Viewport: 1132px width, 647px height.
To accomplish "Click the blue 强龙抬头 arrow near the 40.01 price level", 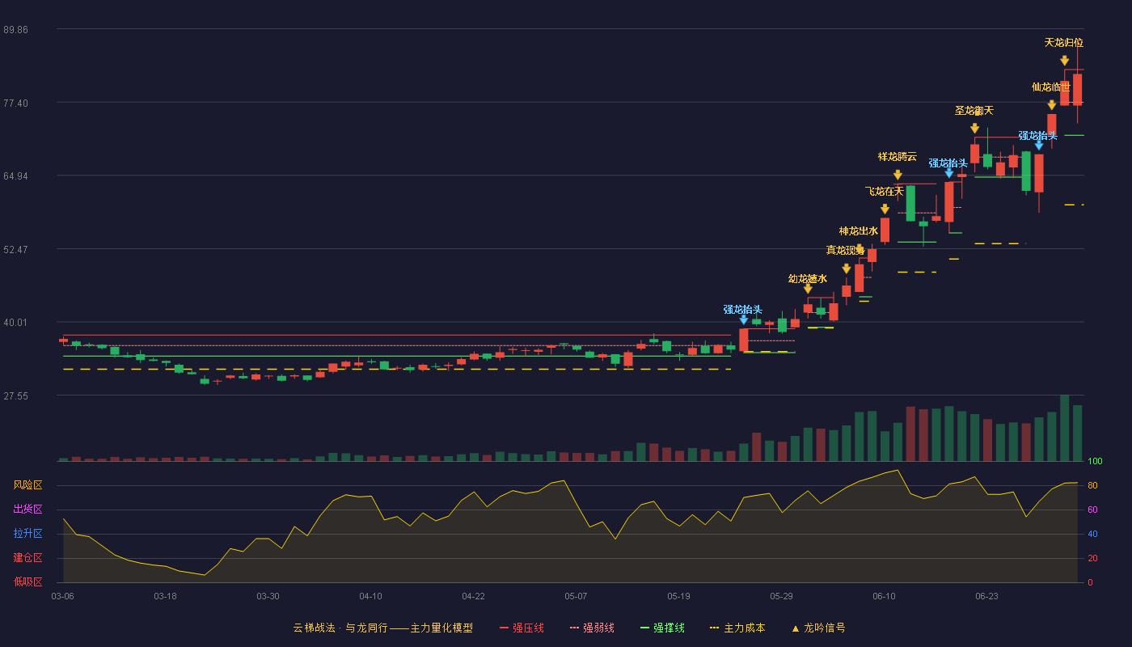I will tap(743, 319).
